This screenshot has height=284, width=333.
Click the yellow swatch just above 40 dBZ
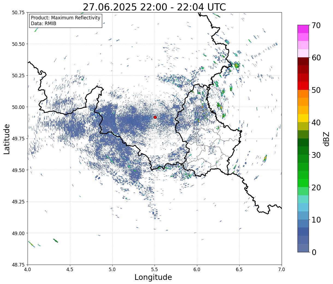pyautogui.click(x=303, y=118)
